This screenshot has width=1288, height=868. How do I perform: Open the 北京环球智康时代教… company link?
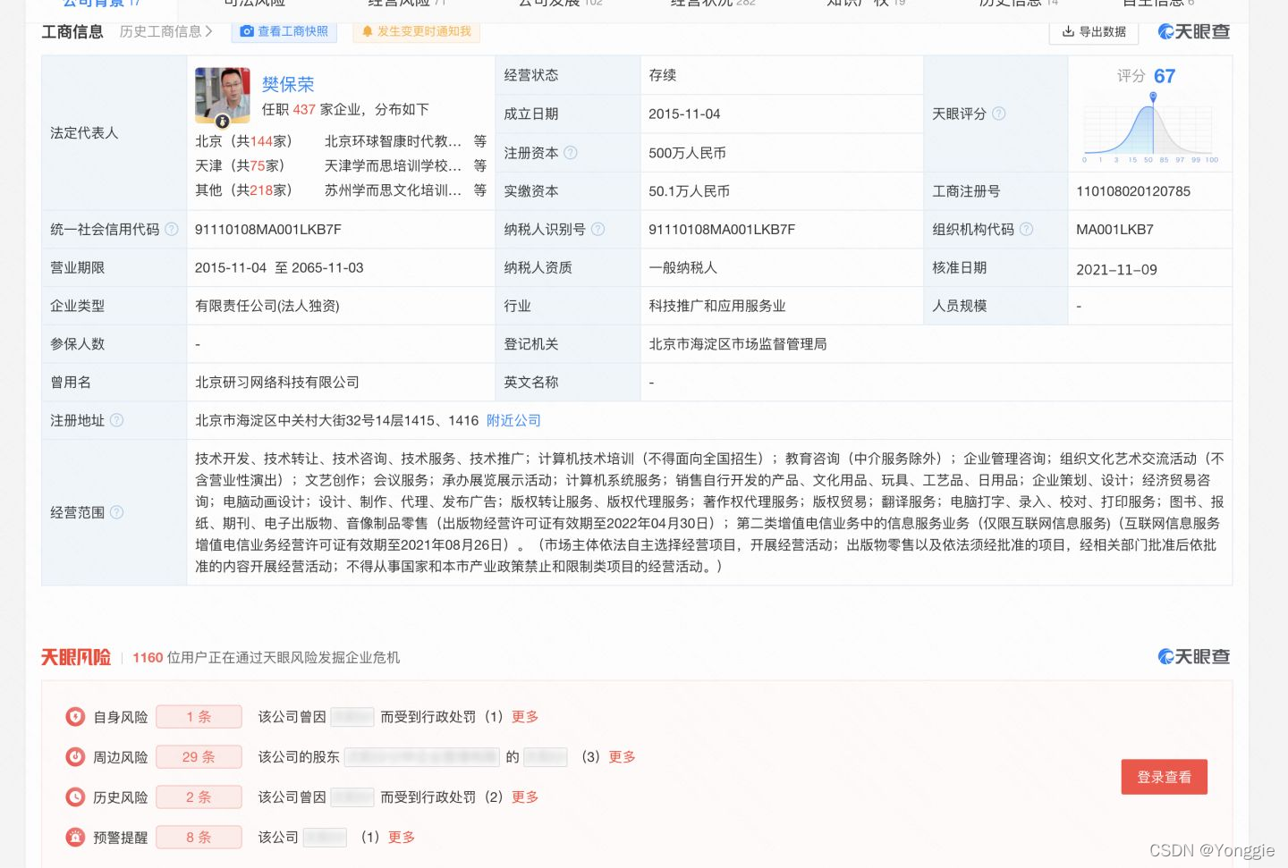pos(394,141)
